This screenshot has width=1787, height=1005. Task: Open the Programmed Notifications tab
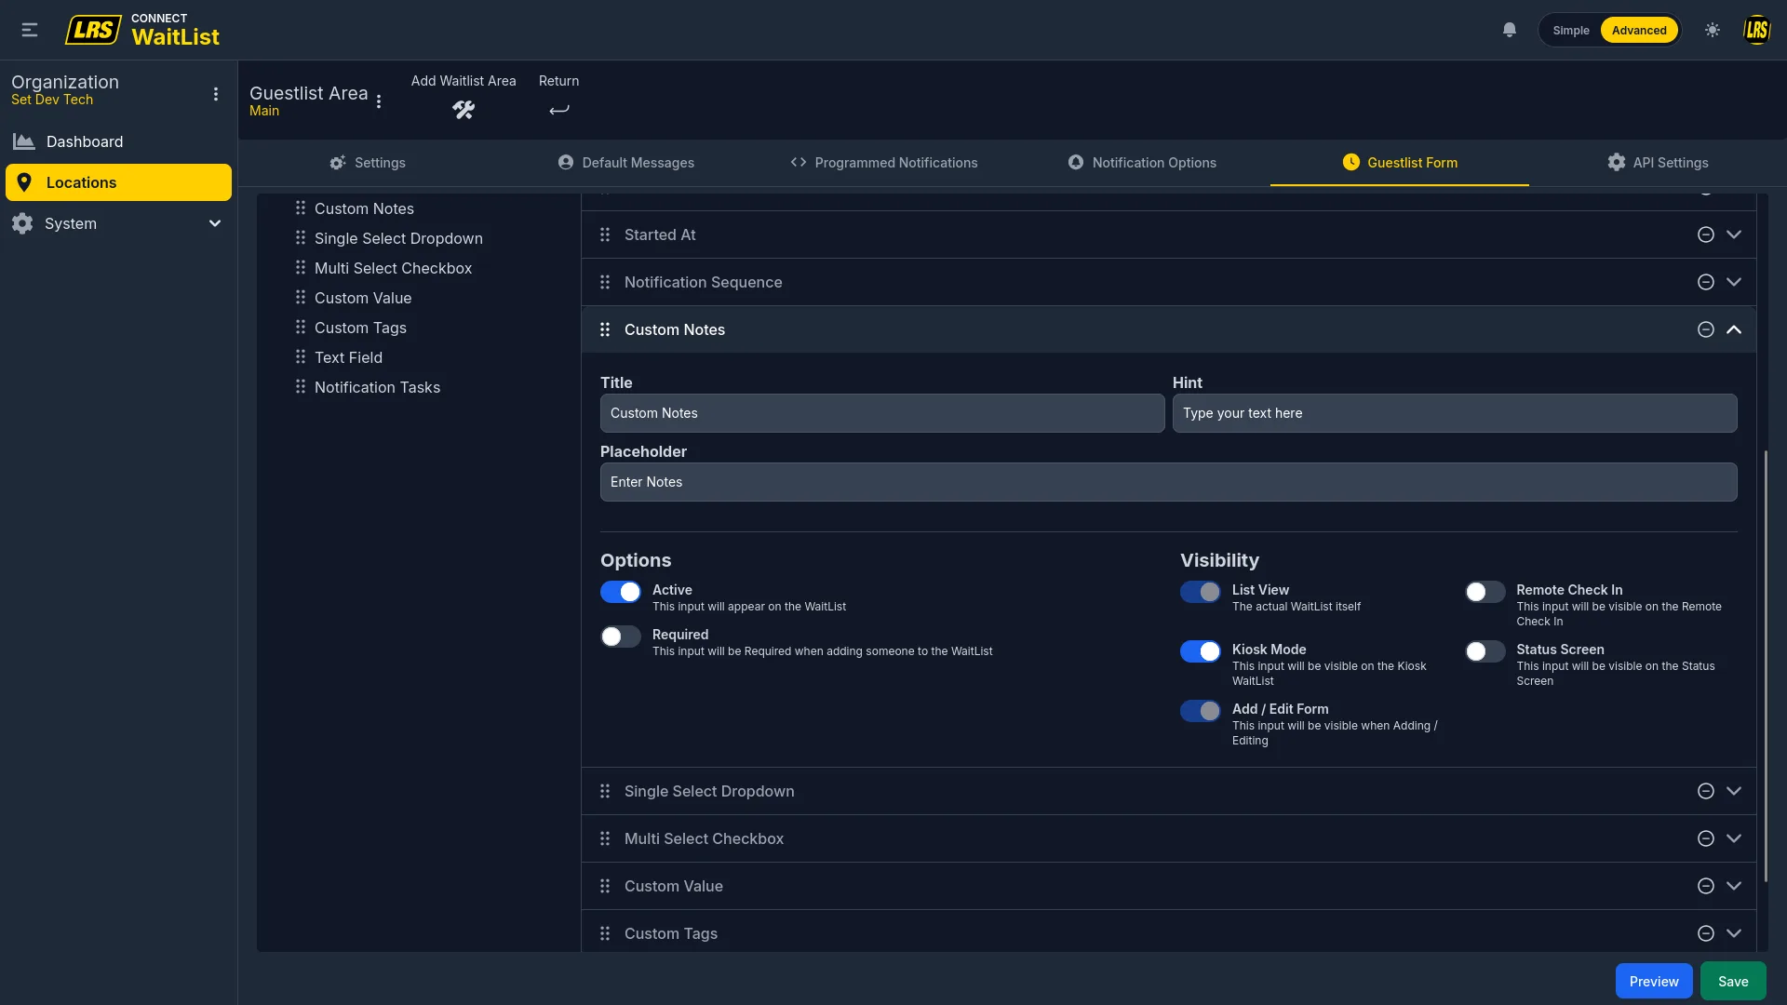point(883,163)
